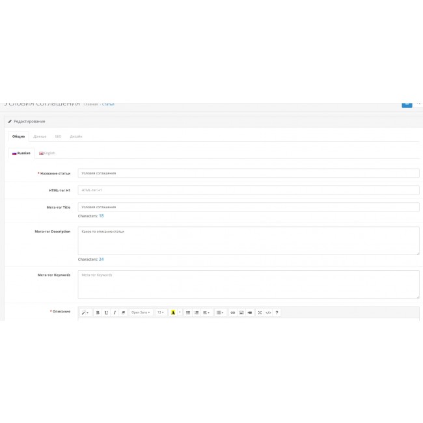Open the table insert dropdown
This screenshot has width=423, height=423.
(x=220, y=312)
